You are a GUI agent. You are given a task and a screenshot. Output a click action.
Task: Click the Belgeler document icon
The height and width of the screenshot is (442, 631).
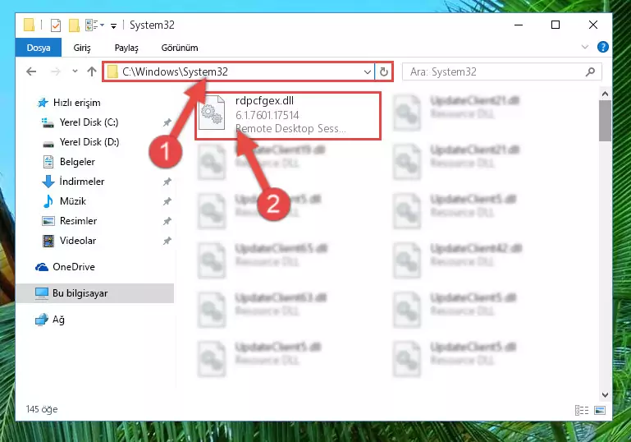48,162
